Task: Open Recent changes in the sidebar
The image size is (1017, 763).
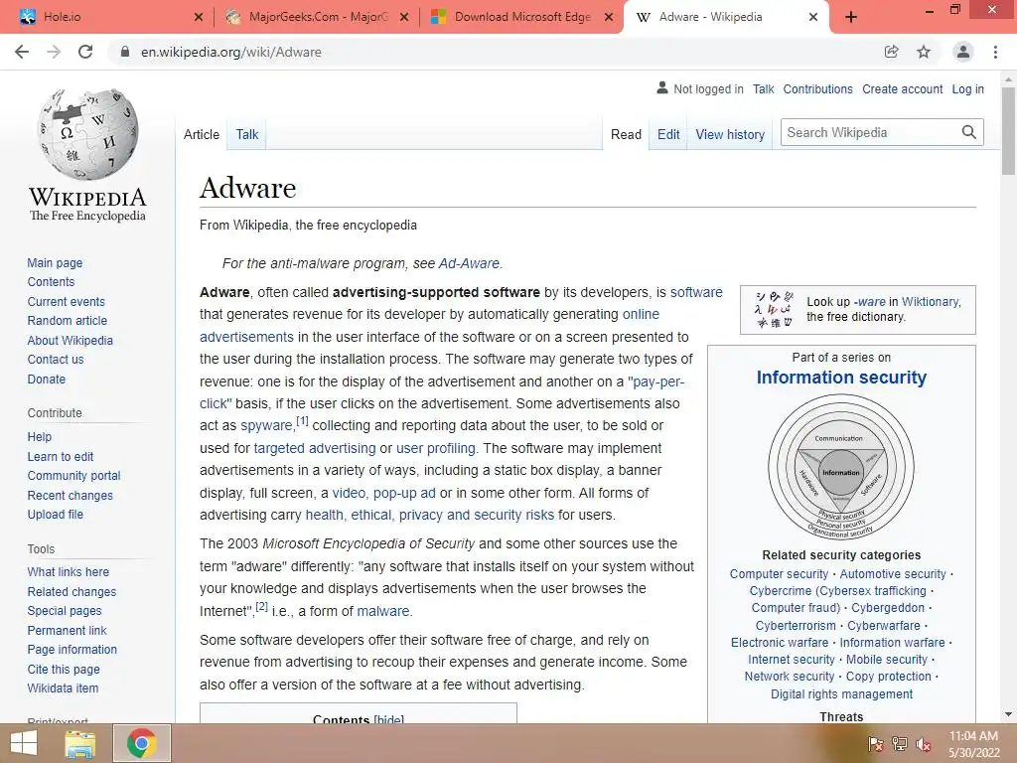Action: coord(71,495)
